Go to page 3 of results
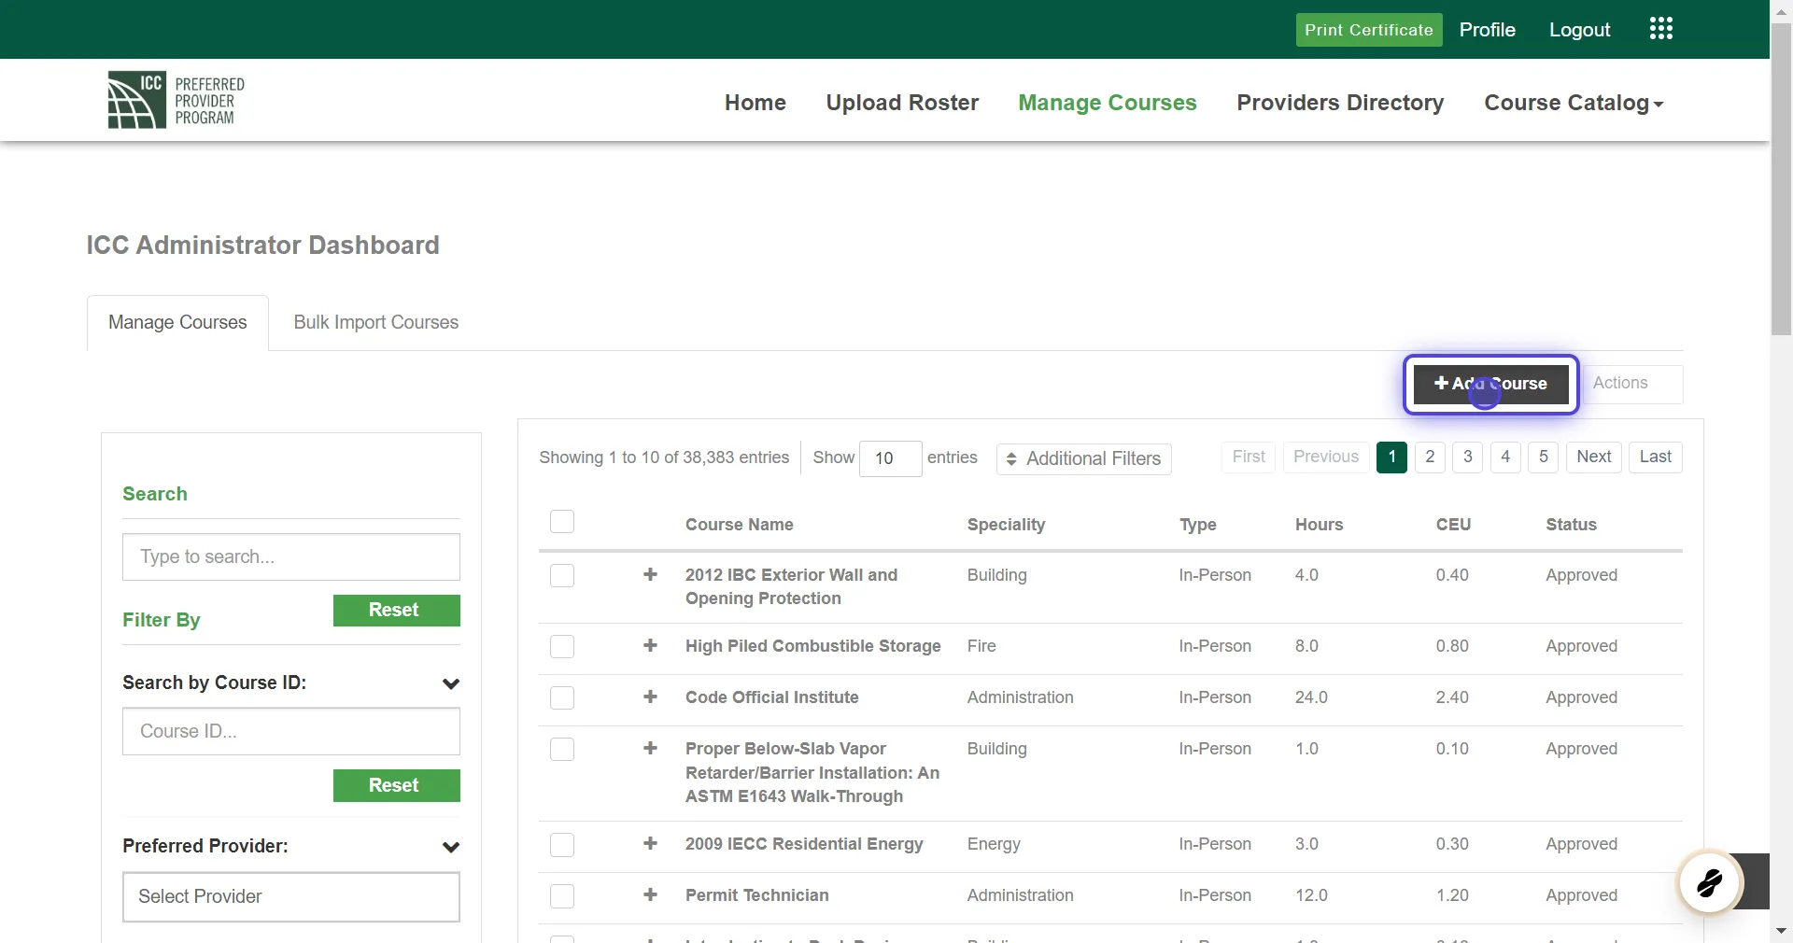This screenshot has height=943, width=1793. [1467, 457]
